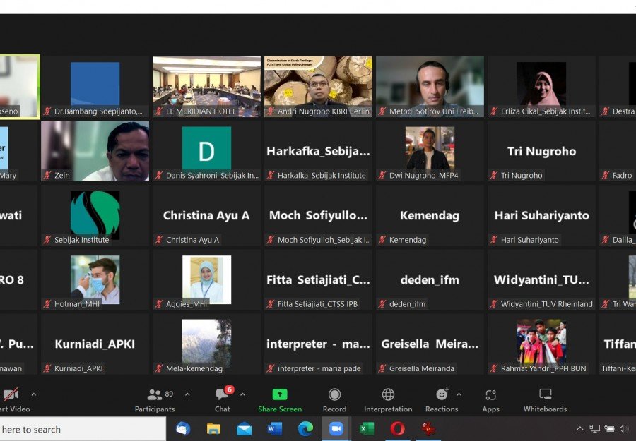
Task: Click muted mic icon beside deden_ifm
Action: (x=382, y=304)
